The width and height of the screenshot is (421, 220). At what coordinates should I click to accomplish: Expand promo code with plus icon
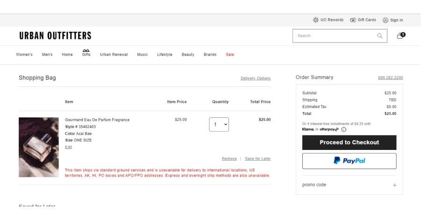(x=394, y=185)
